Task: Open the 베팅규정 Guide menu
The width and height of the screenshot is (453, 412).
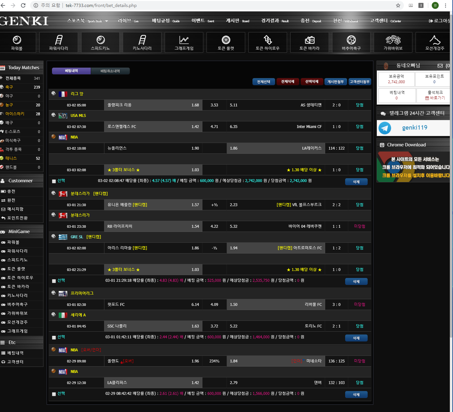Action: pyautogui.click(x=166, y=21)
